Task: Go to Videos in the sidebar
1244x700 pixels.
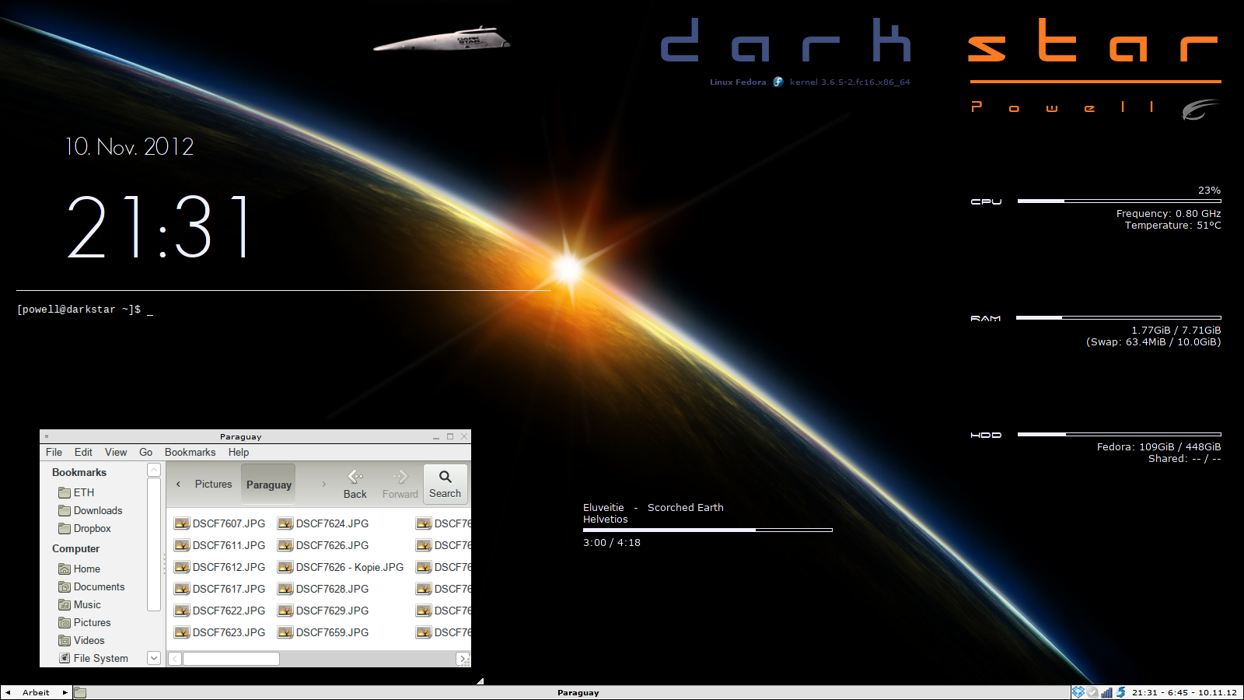Action: (81, 640)
